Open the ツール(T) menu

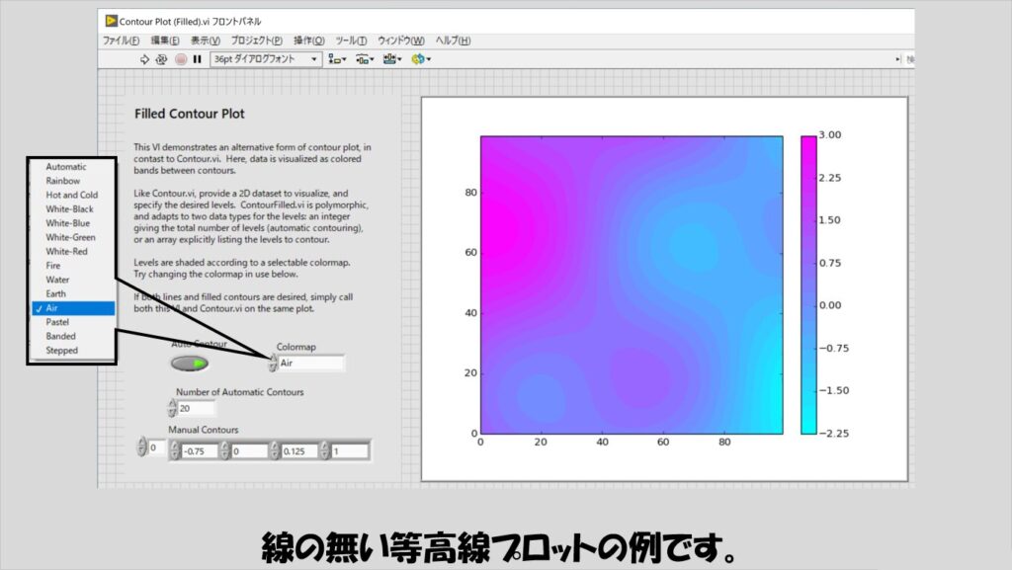click(351, 41)
